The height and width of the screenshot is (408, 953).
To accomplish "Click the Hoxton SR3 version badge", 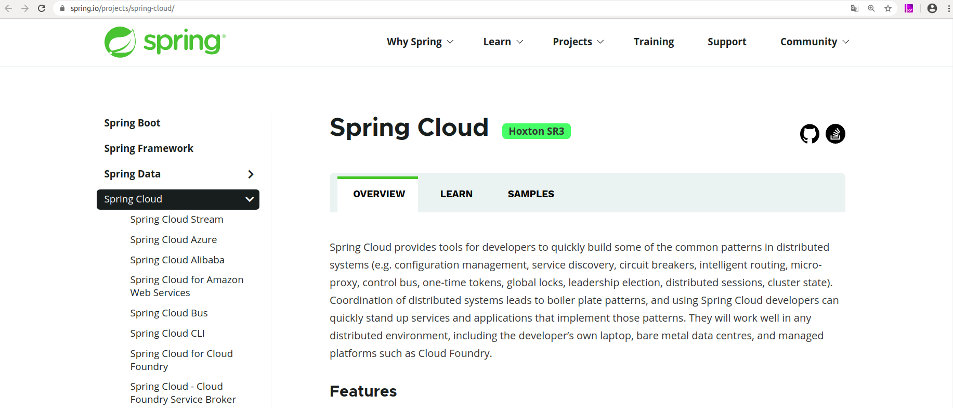I will coord(536,131).
